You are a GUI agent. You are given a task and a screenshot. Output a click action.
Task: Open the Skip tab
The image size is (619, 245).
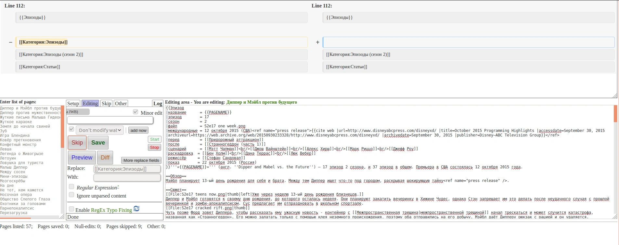(106, 103)
